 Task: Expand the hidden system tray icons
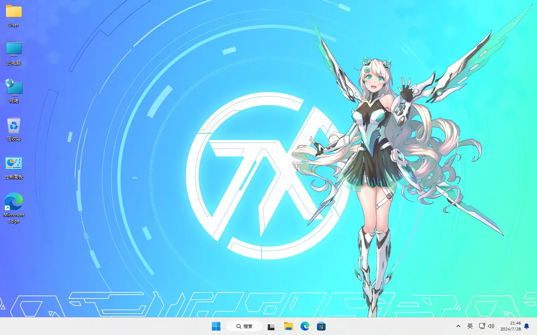click(x=458, y=326)
